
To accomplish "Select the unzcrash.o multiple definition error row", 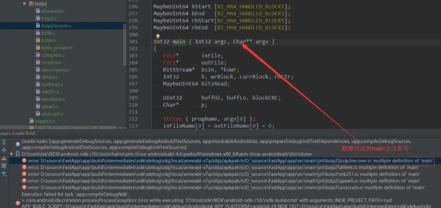I will (225, 188).
